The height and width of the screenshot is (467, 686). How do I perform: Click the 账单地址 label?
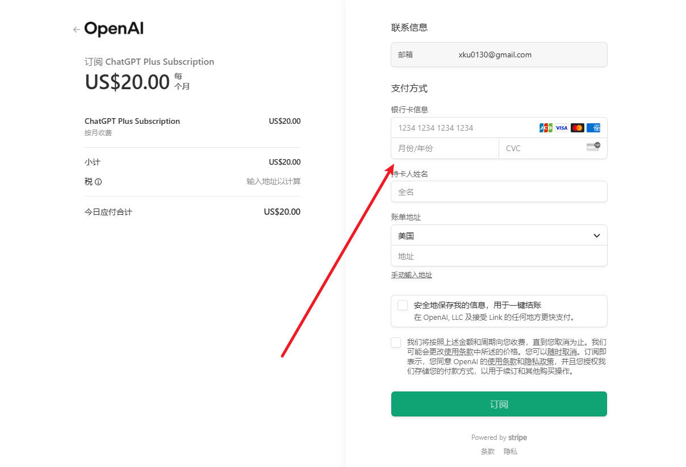[x=406, y=217]
